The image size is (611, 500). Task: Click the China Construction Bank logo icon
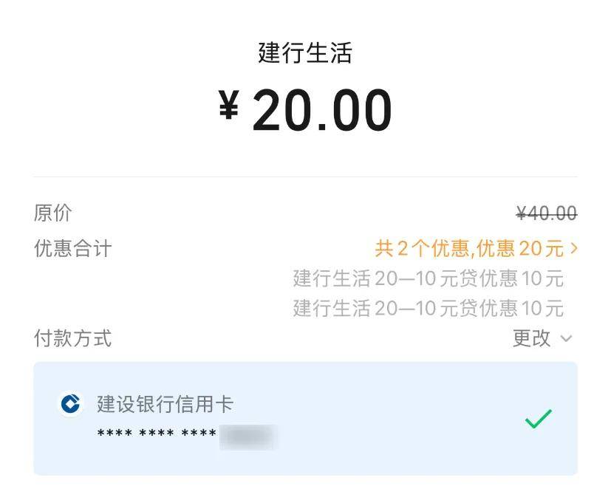point(71,404)
